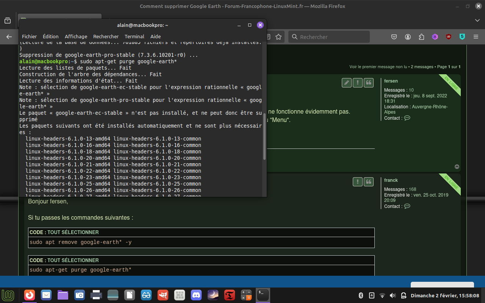Launch Firefox from the taskbar
485x303 pixels.
pos(30,295)
